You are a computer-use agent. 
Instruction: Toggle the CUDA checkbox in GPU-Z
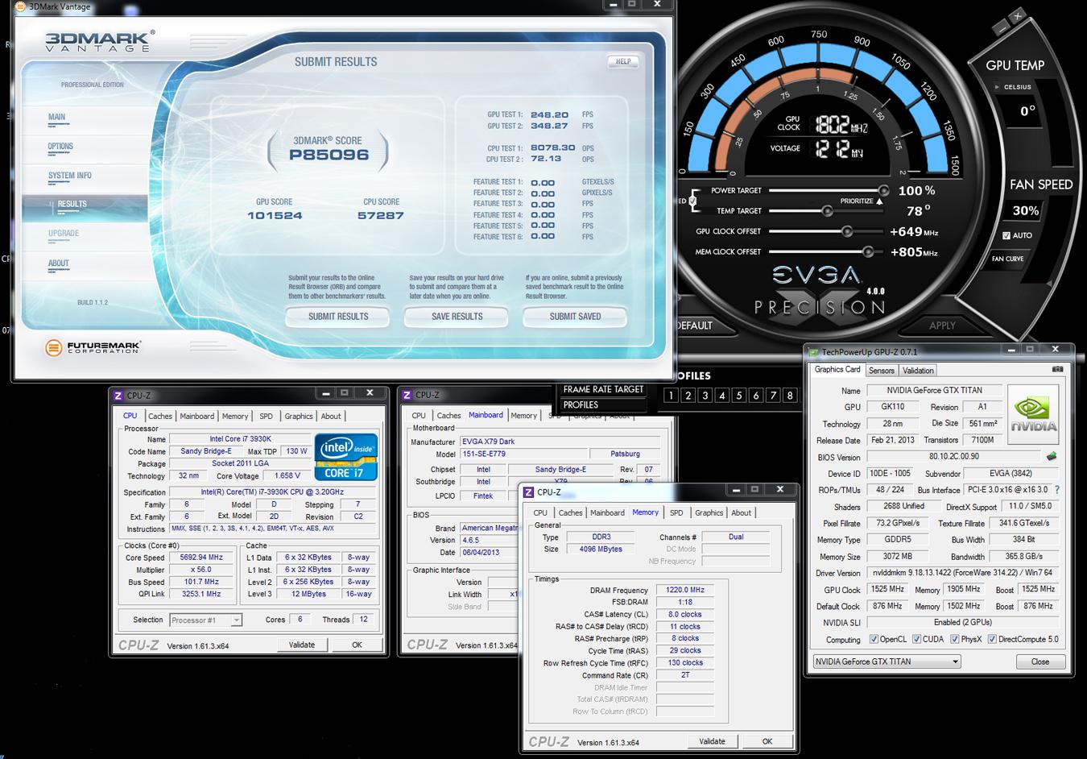pos(915,639)
